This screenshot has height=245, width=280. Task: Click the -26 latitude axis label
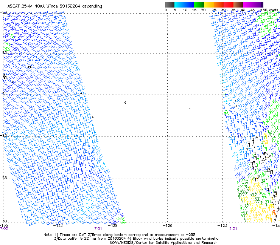coord(3,136)
